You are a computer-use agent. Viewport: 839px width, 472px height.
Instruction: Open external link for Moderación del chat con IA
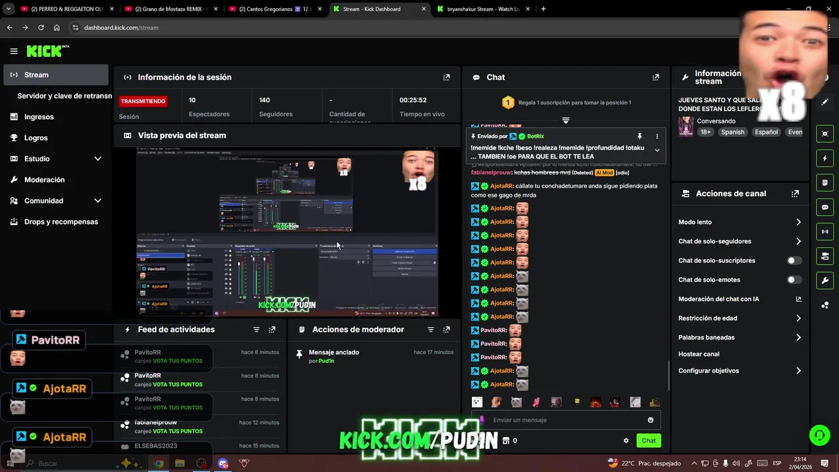[798, 299]
